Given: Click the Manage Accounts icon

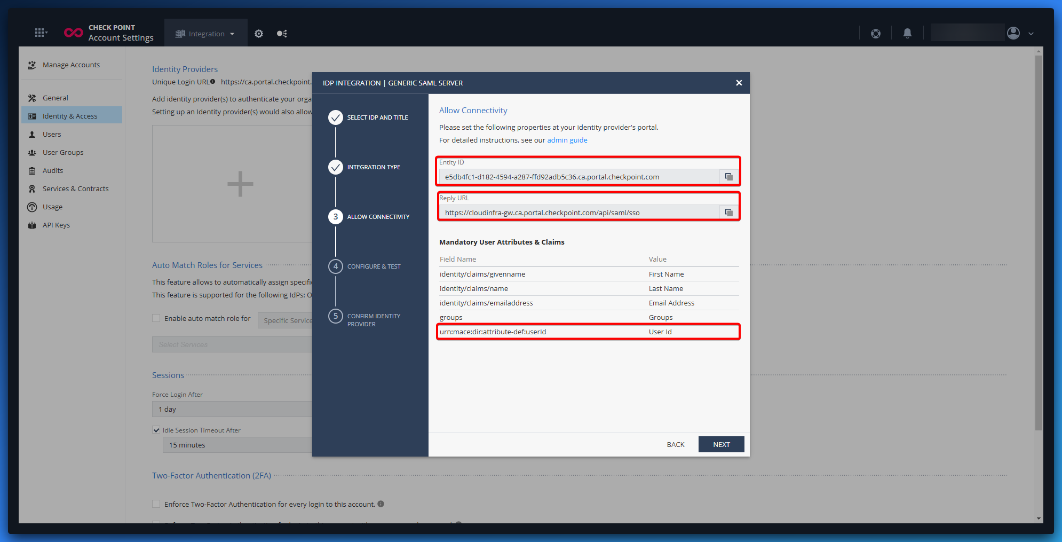Looking at the screenshot, I should click(32, 65).
